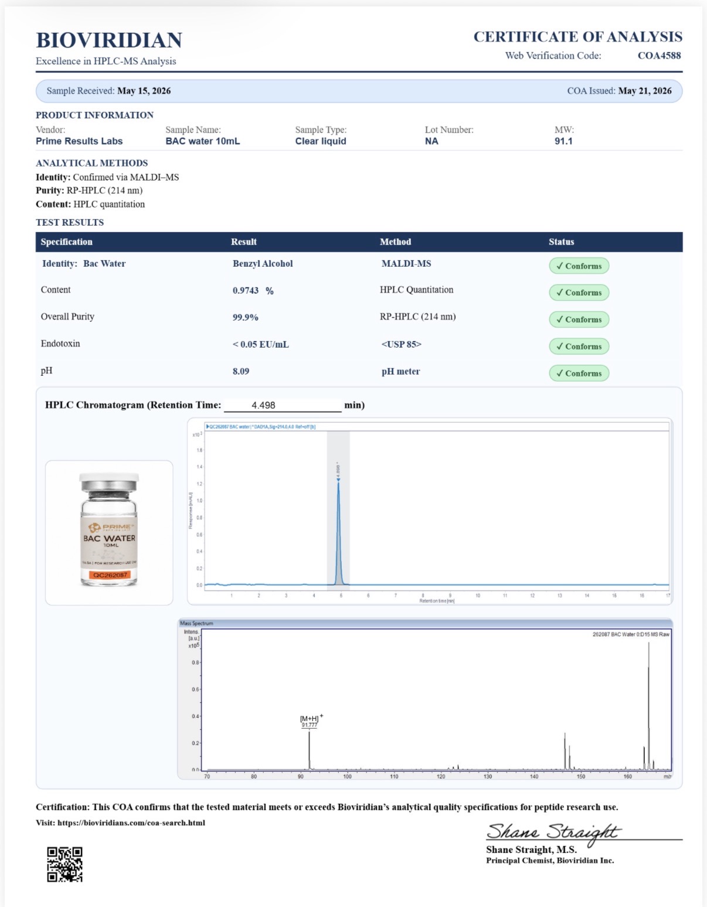Click the pH result 8.09
The width and height of the screenshot is (707, 907).
click(241, 372)
